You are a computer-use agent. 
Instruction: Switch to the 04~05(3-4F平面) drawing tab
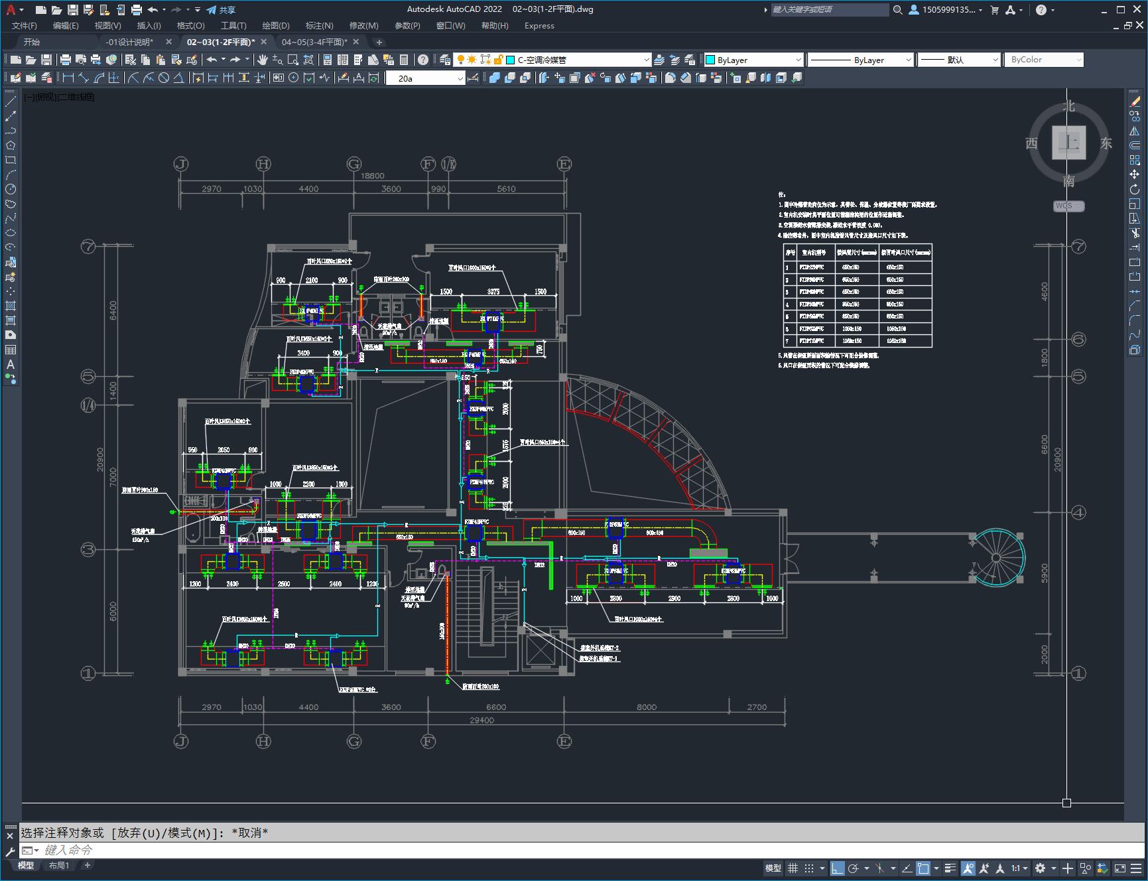pos(314,42)
